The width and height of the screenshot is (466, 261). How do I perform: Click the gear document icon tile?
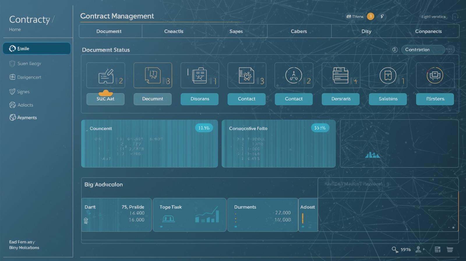pyautogui.click(x=246, y=75)
